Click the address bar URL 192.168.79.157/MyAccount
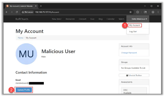165x97 pixels. [x=47, y=12]
